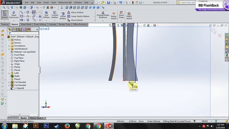Open Firefox from the taskbar

point(67,126)
